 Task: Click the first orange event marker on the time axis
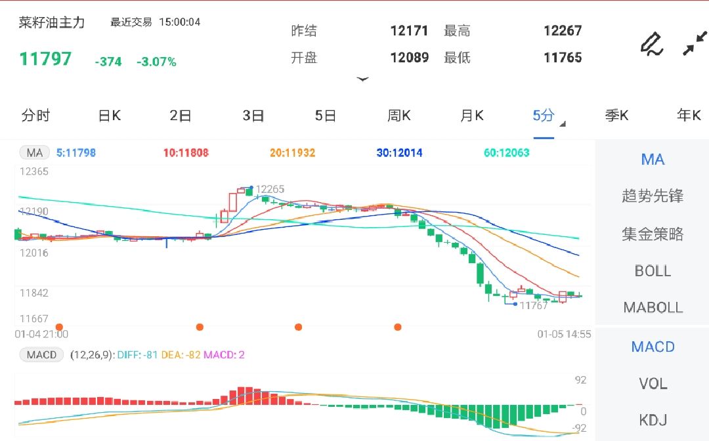pos(59,327)
